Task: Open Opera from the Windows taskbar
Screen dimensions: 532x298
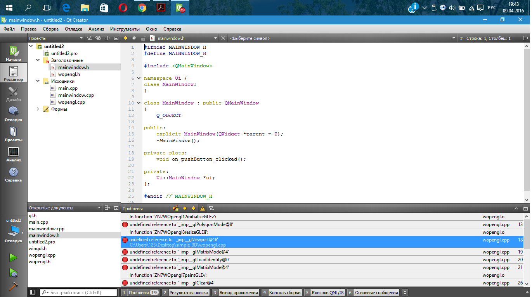Action: 123,7
